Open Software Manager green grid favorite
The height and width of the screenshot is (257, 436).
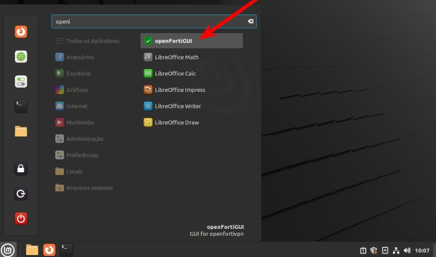pos(21,57)
